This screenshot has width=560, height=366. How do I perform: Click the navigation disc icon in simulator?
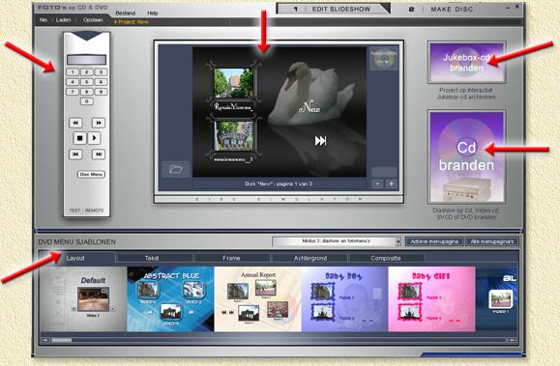click(x=384, y=58)
